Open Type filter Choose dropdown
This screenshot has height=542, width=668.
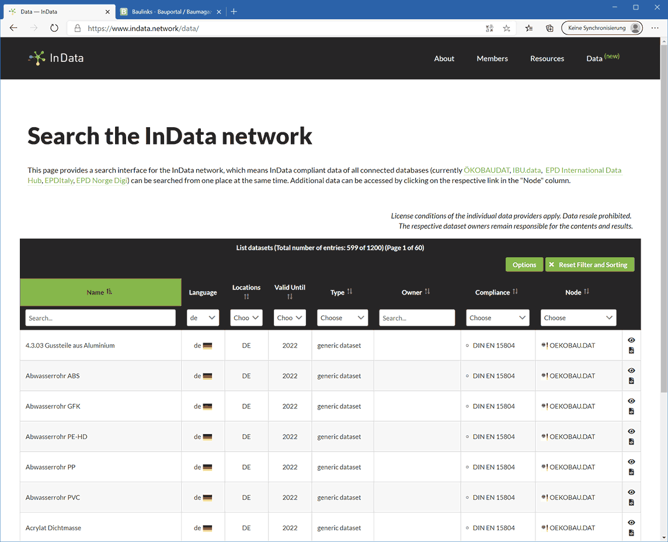[x=343, y=317]
